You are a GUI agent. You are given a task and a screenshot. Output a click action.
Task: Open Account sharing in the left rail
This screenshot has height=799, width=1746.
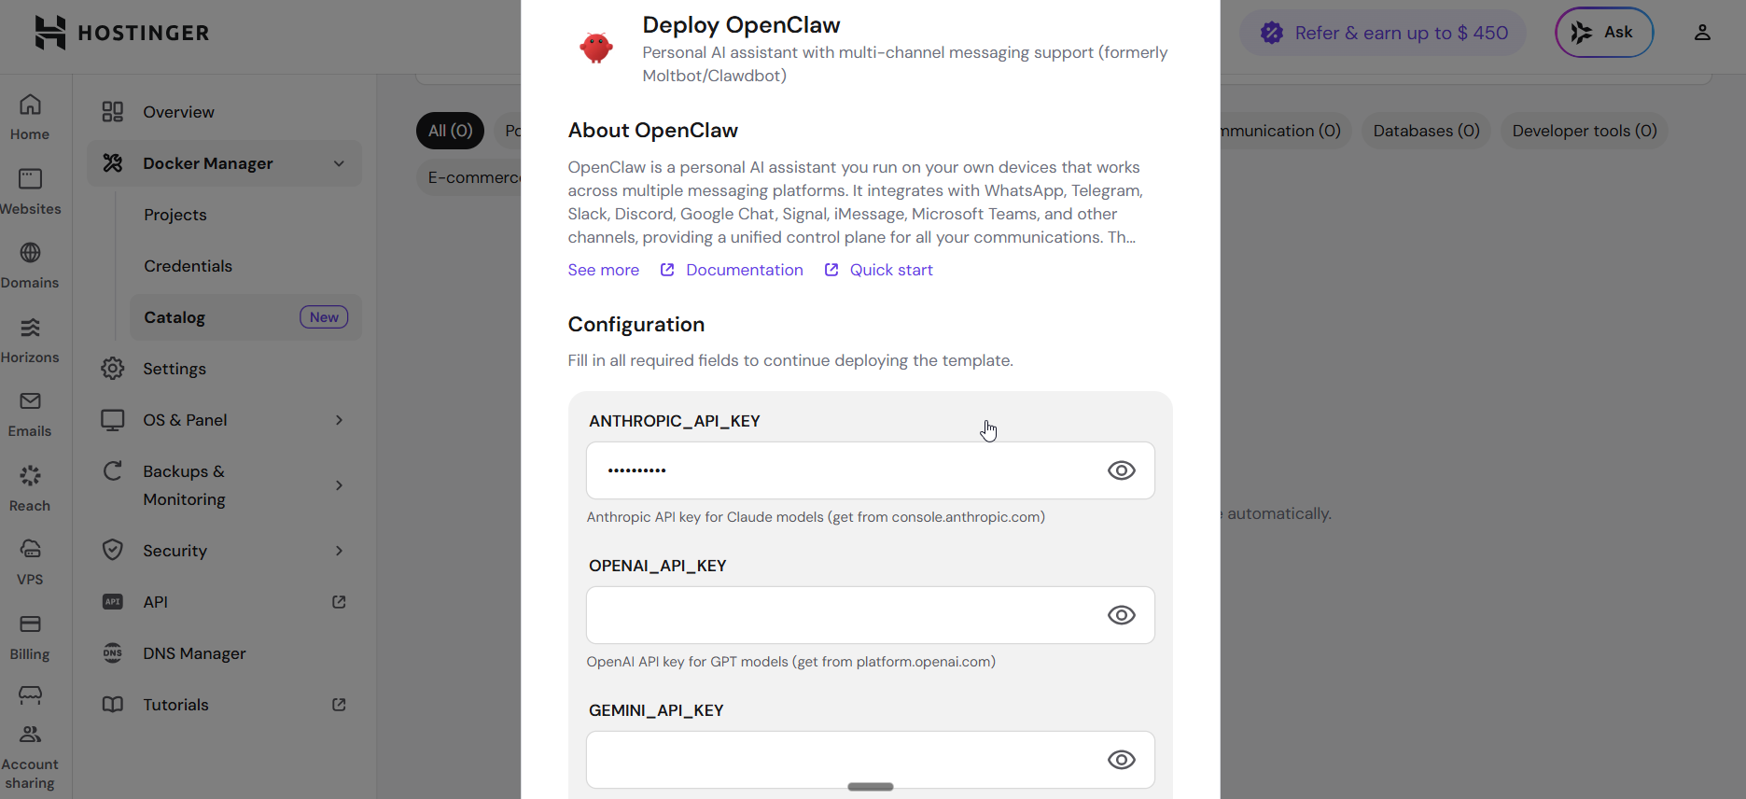coord(30,758)
